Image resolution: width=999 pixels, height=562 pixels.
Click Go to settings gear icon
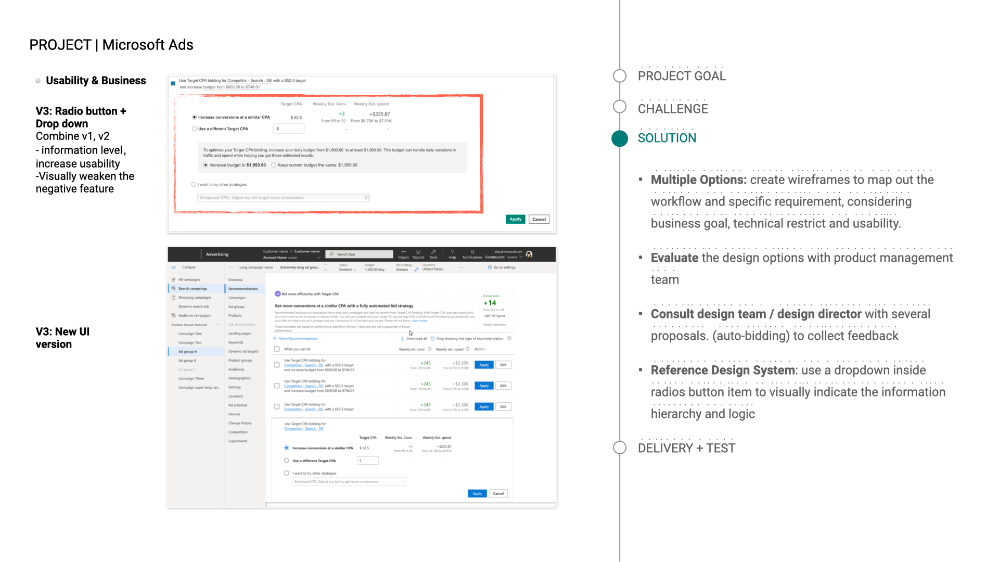coord(490,267)
